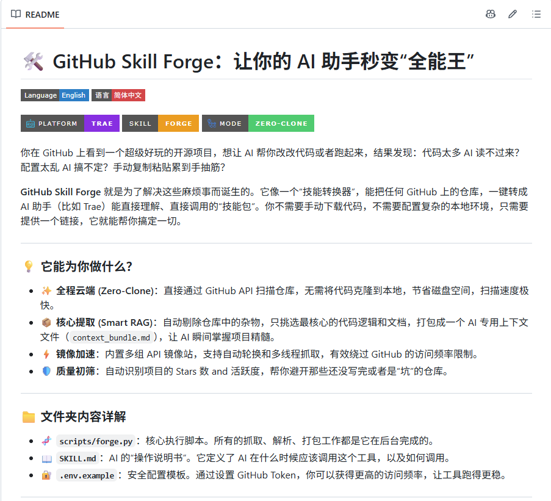
Task: Click the SKILL.md code label
Action: 77,458
